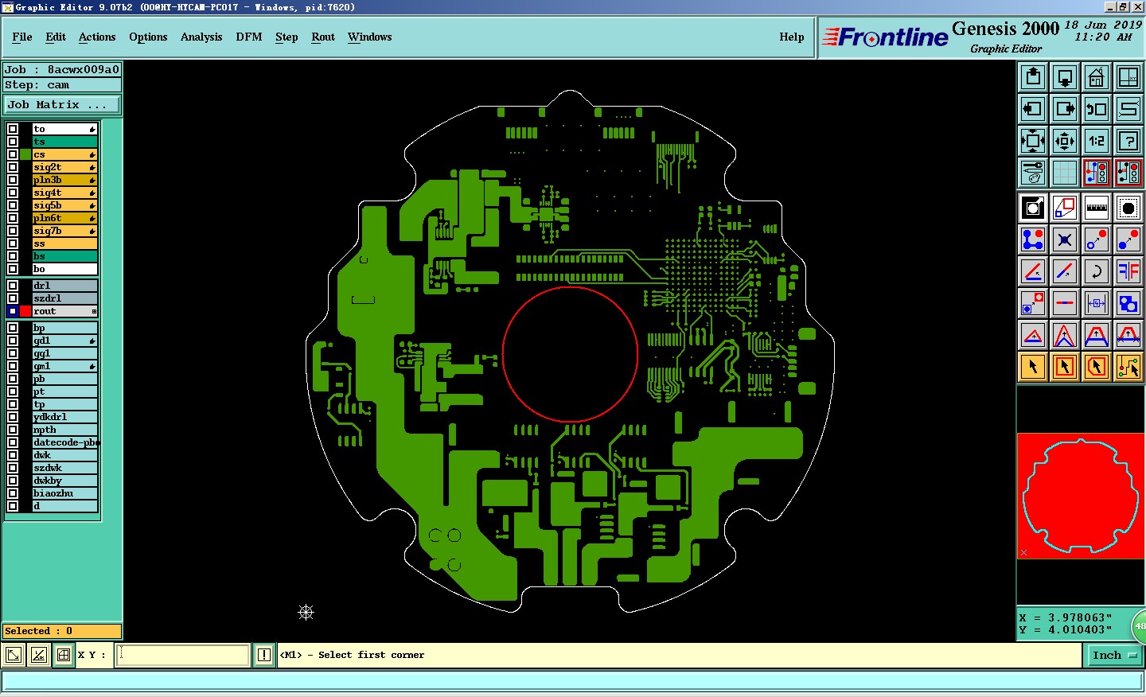1146x697 pixels.
Task: Click the red board outline overview thumbnail
Action: tap(1080, 496)
